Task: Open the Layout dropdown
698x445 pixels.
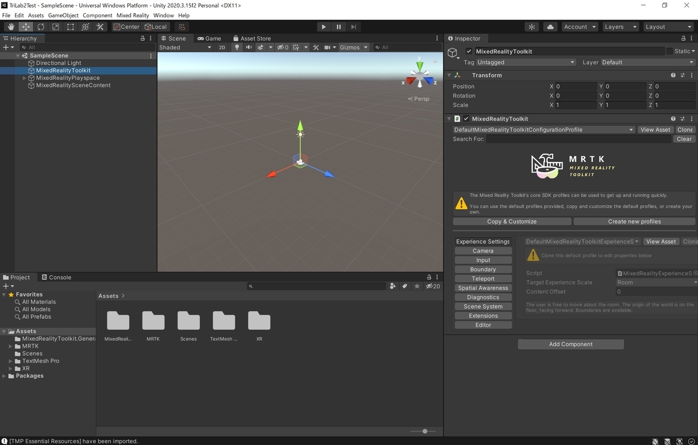Action: click(668, 27)
